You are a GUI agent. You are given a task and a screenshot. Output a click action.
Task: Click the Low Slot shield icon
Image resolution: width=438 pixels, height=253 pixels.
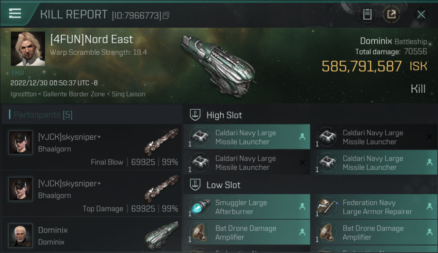[x=195, y=185]
